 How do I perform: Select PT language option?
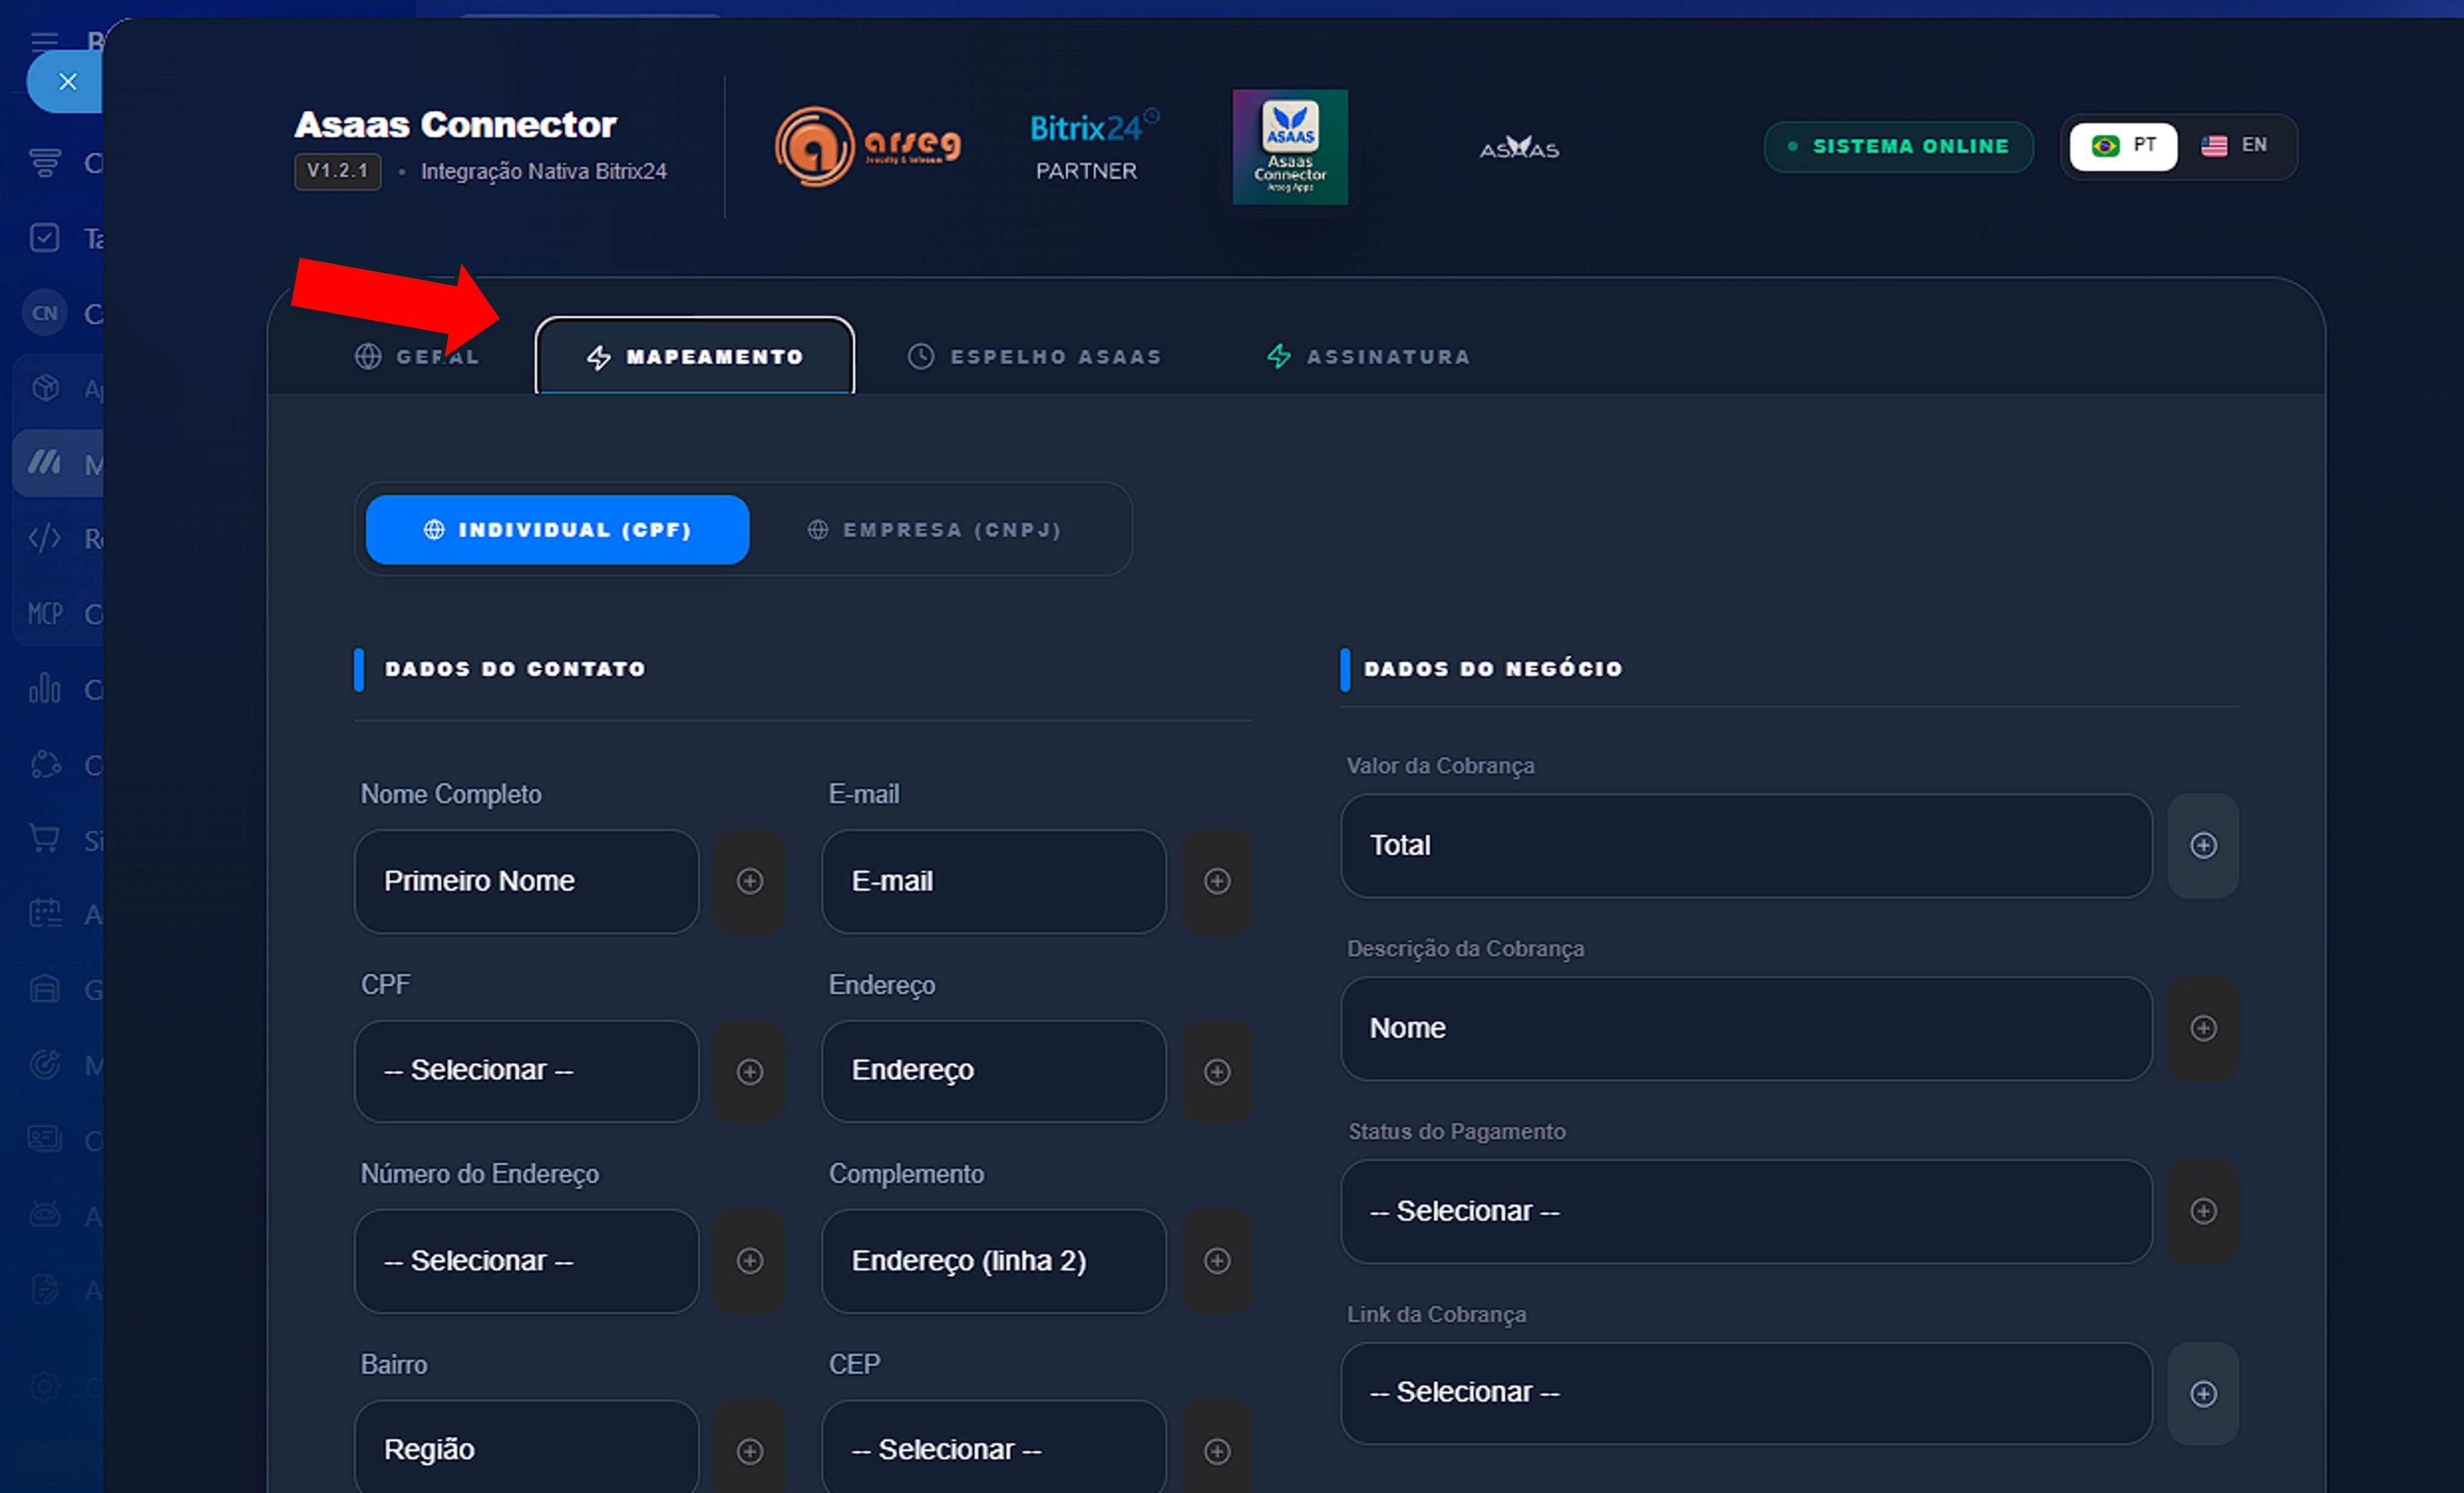(2123, 146)
